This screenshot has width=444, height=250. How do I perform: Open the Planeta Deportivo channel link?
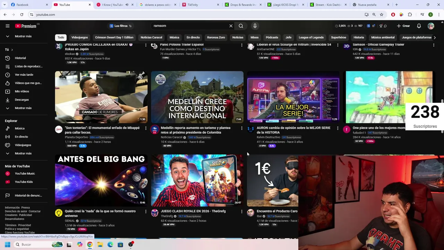tap(76, 137)
